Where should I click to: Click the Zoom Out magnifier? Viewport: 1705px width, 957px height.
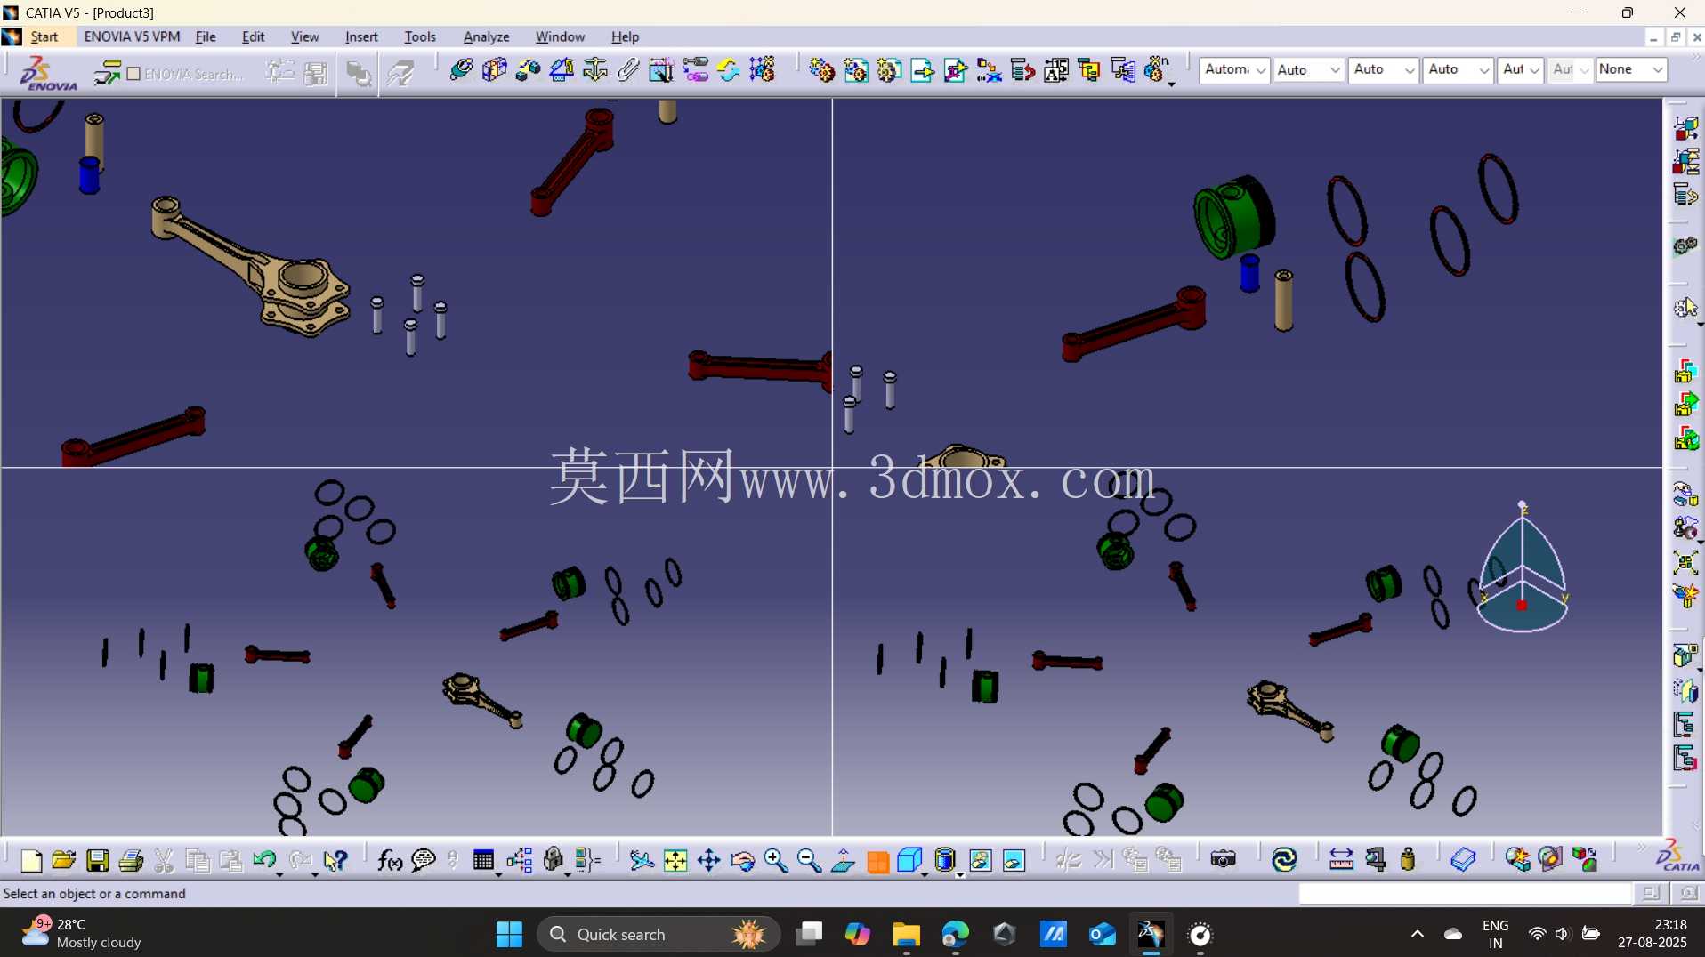click(x=809, y=860)
